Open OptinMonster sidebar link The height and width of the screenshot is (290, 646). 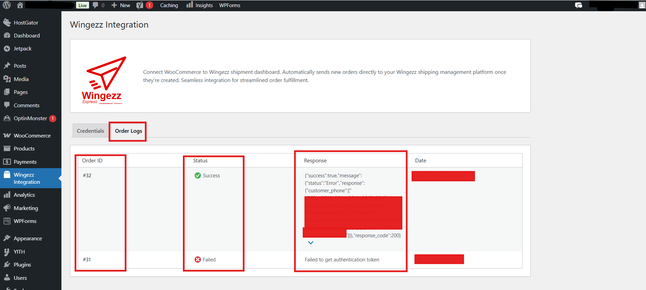31,118
